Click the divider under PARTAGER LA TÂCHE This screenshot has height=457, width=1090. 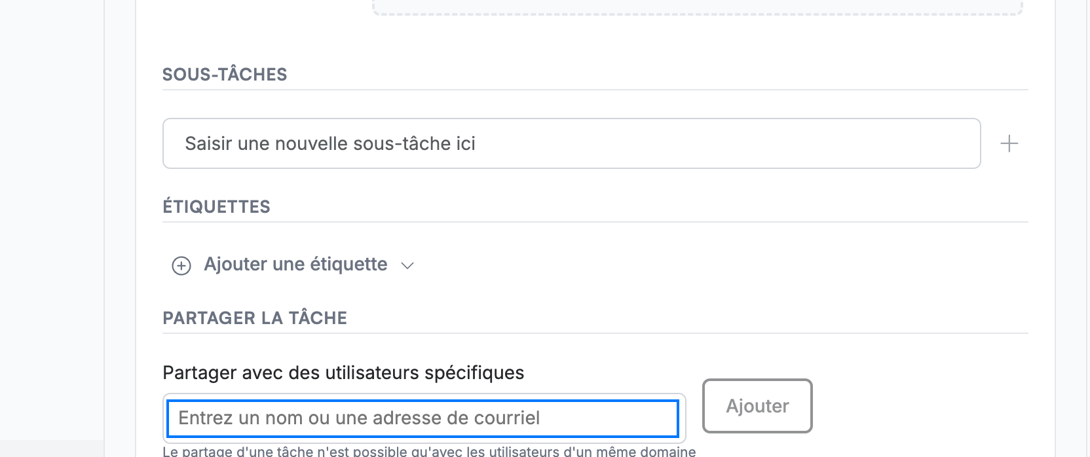tap(595, 333)
